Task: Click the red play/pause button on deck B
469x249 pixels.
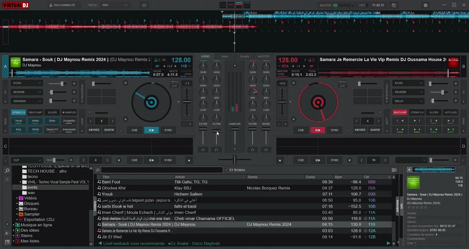Action: pos(318,130)
